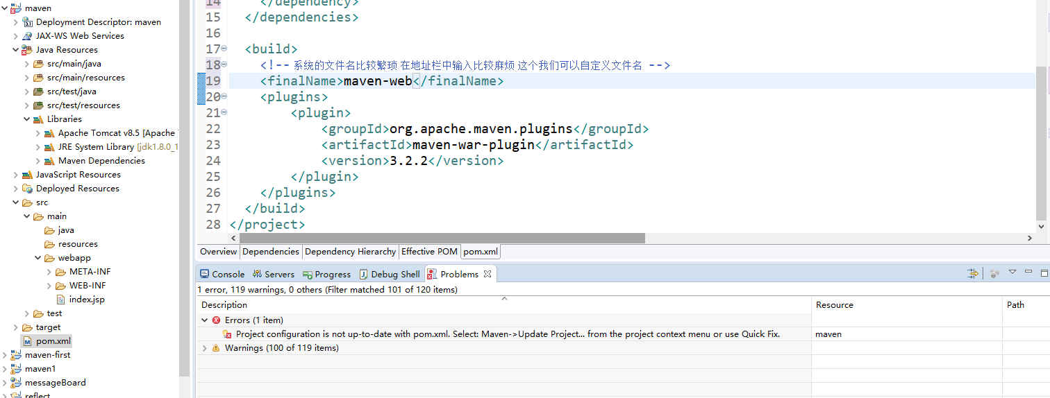Collapse the Errors (1 item) group
The width and height of the screenshot is (1050, 398).
204,320
